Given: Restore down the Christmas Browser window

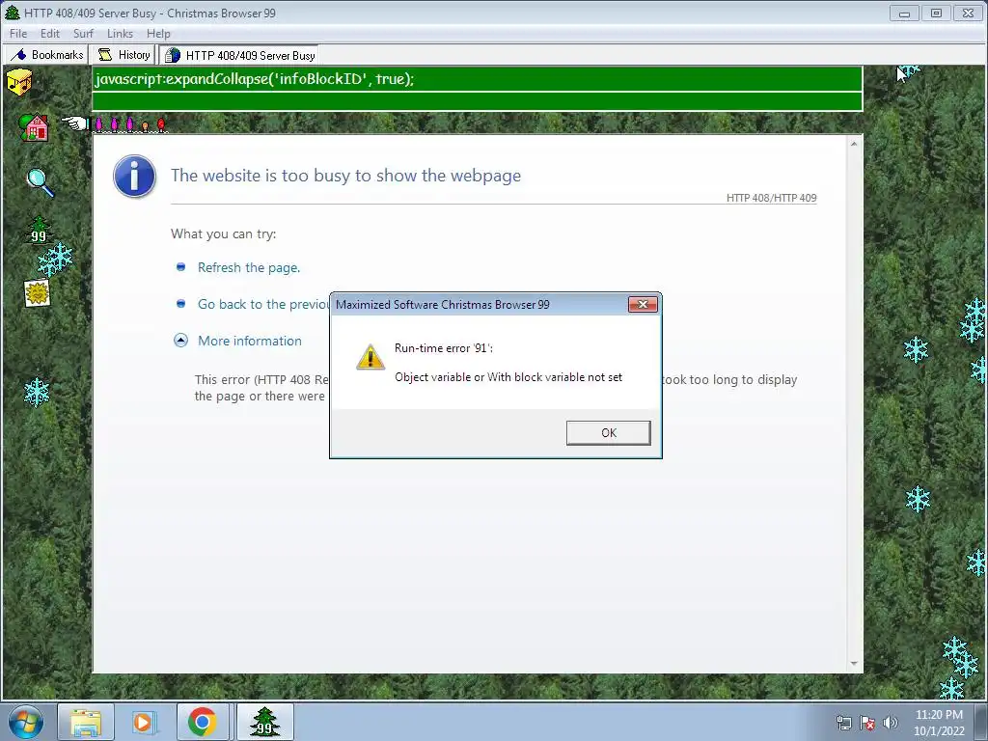Looking at the screenshot, I should point(936,13).
